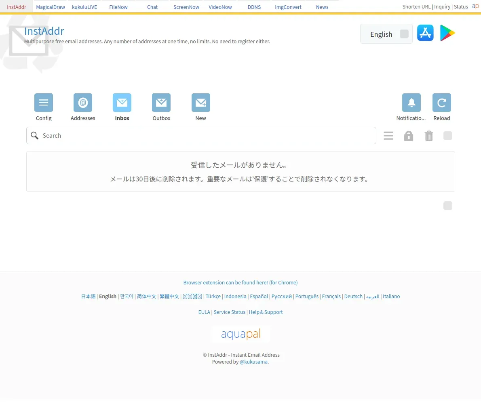Open the App Store icon
This screenshot has width=481, height=404.
425,33
